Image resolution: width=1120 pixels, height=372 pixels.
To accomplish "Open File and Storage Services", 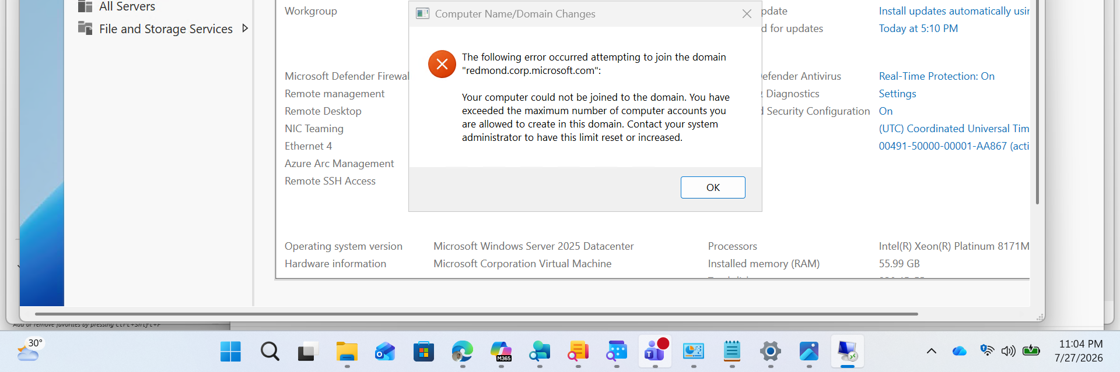I will [166, 29].
